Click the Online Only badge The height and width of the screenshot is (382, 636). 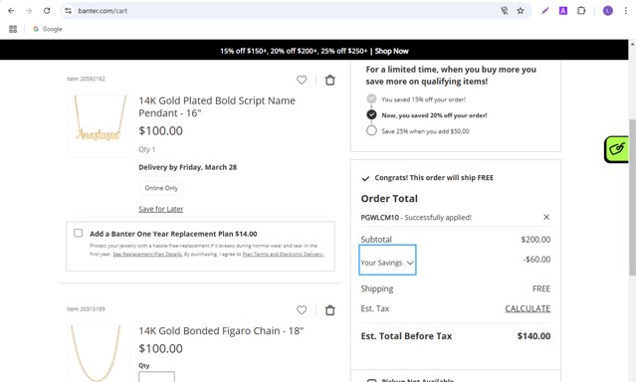click(x=161, y=188)
